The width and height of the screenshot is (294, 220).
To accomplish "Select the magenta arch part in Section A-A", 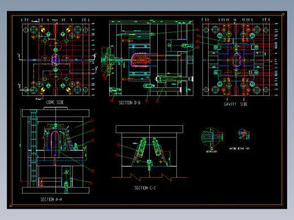I will click(x=55, y=140).
